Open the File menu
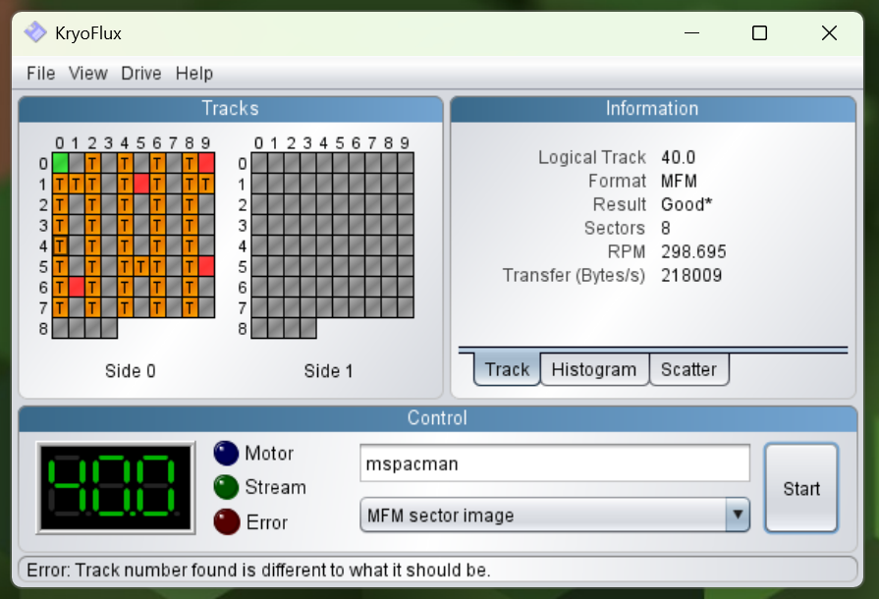Screen dimensions: 879x599 pyautogui.click(x=41, y=73)
